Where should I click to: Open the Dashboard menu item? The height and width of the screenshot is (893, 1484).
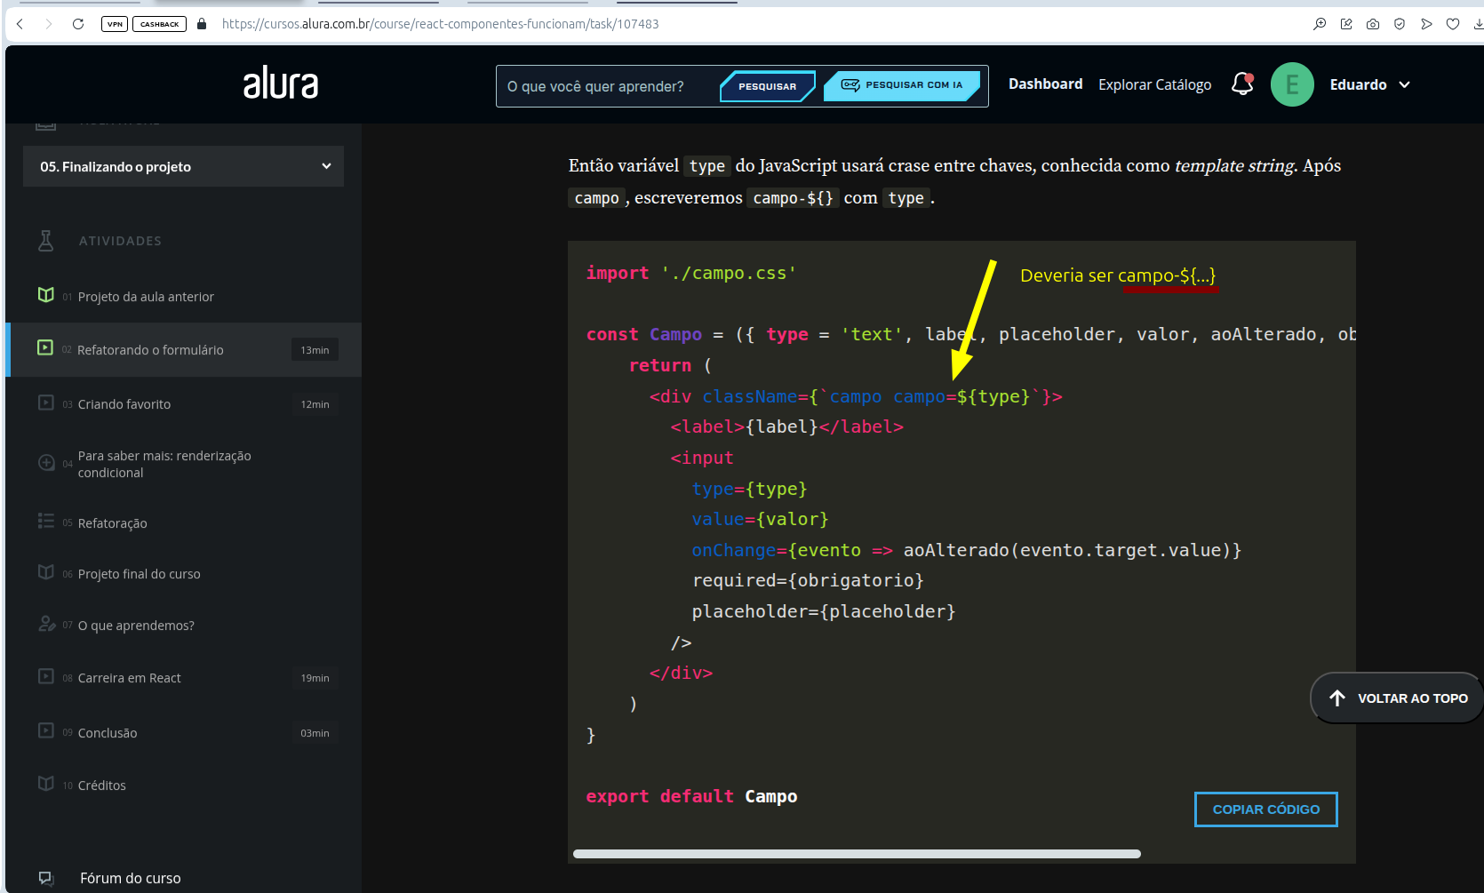[1045, 84]
